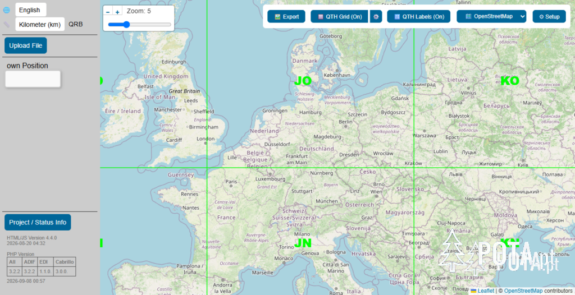The width and height of the screenshot is (575, 295).
Task: Click Warszawa on the map
Action: (x=425, y=136)
